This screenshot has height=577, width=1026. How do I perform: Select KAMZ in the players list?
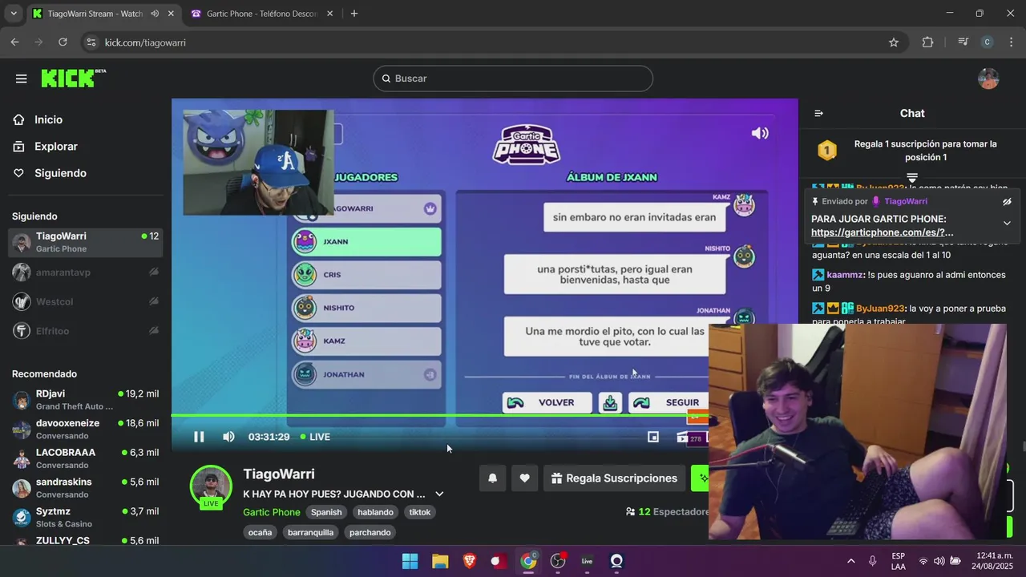[366, 341]
